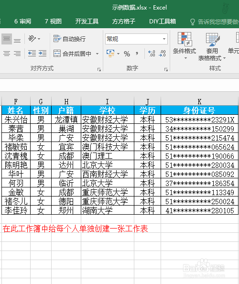Select the cell 沈青槐
Screen dimensions: 239x284
coord(16,155)
